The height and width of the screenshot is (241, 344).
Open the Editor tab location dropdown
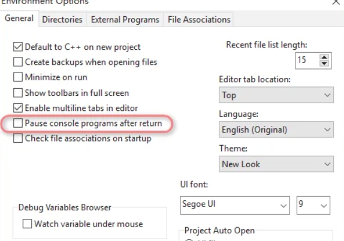click(276, 95)
